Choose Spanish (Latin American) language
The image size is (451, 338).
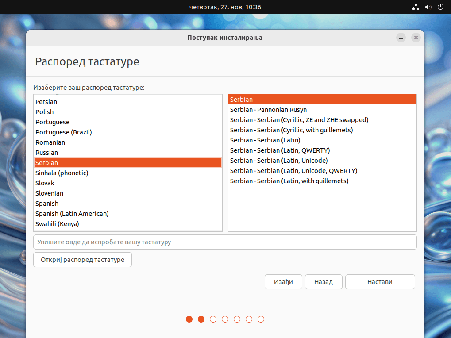[x=128, y=214]
